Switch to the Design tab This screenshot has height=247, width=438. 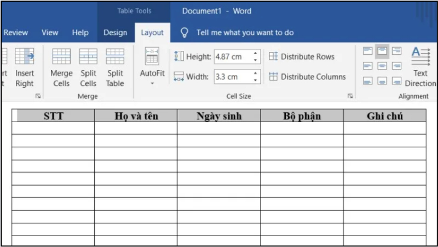(x=116, y=32)
